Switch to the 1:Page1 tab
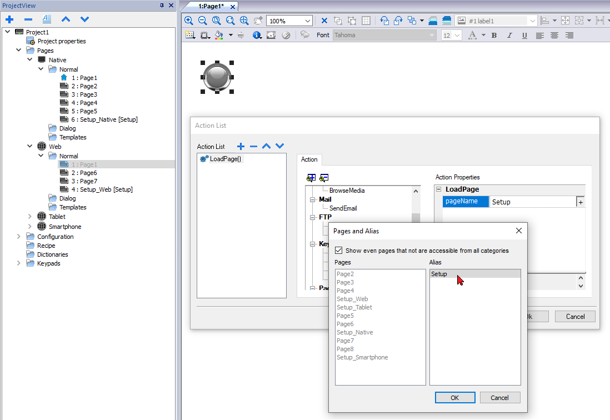The height and width of the screenshot is (420, 610). (211, 6)
